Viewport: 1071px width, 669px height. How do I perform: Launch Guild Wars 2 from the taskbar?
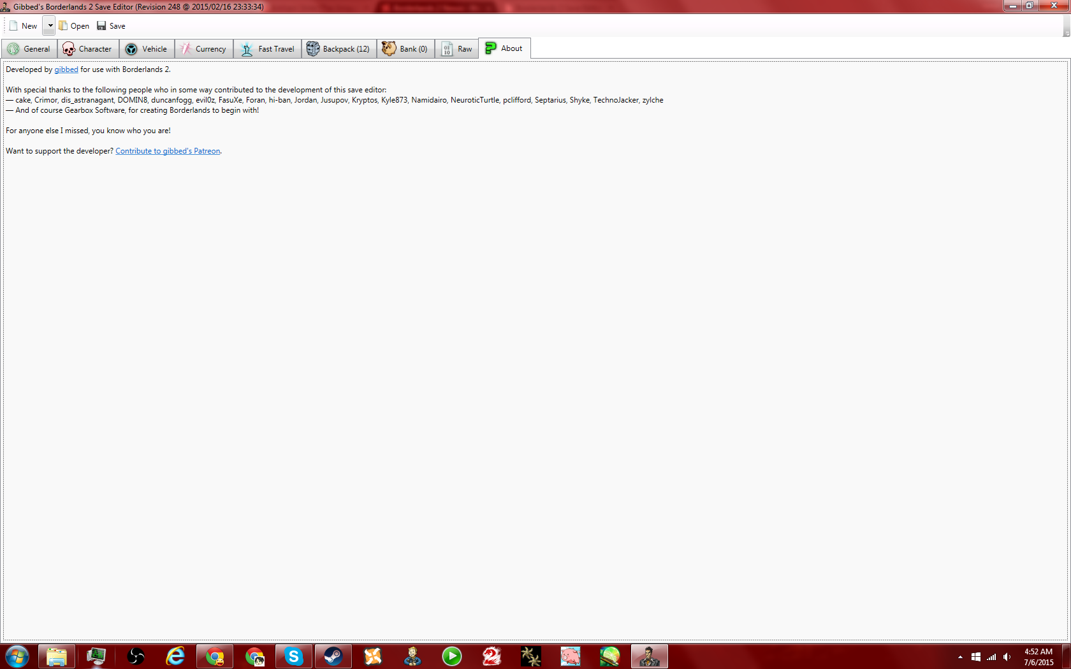(492, 656)
